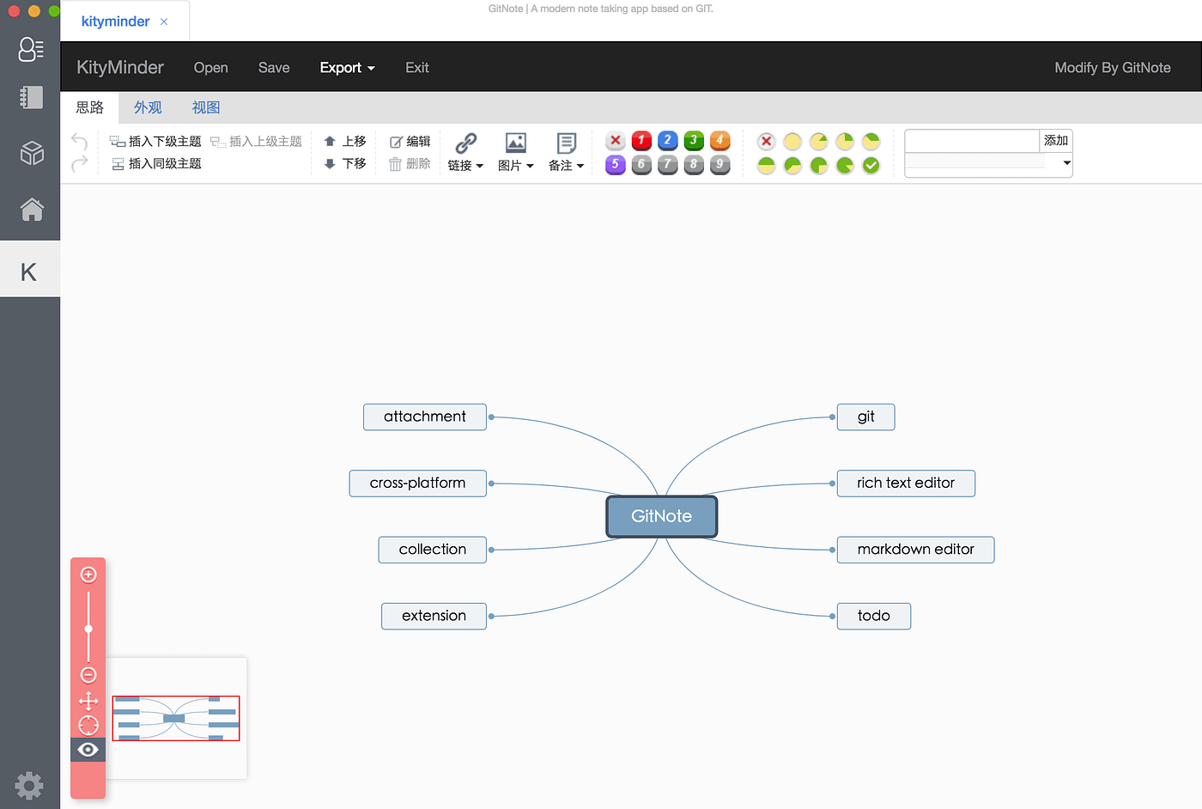The width and height of the screenshot is (1202, 809).
Task: Apply the green checkmark completed progress icon
Action: click(x=871, y=166)
